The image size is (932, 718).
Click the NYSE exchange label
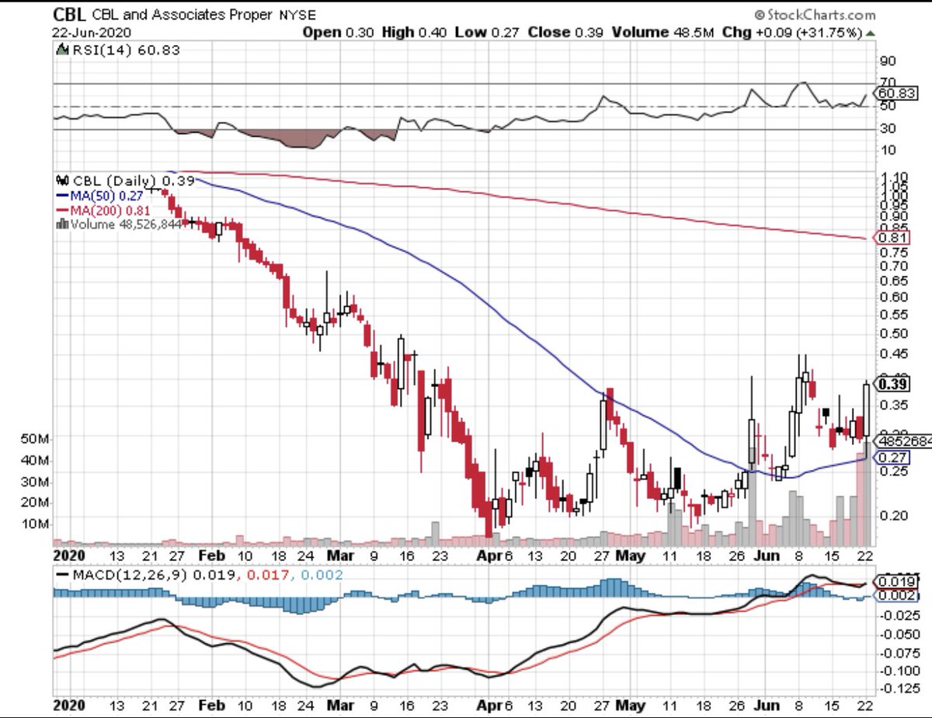click(297, 14)
